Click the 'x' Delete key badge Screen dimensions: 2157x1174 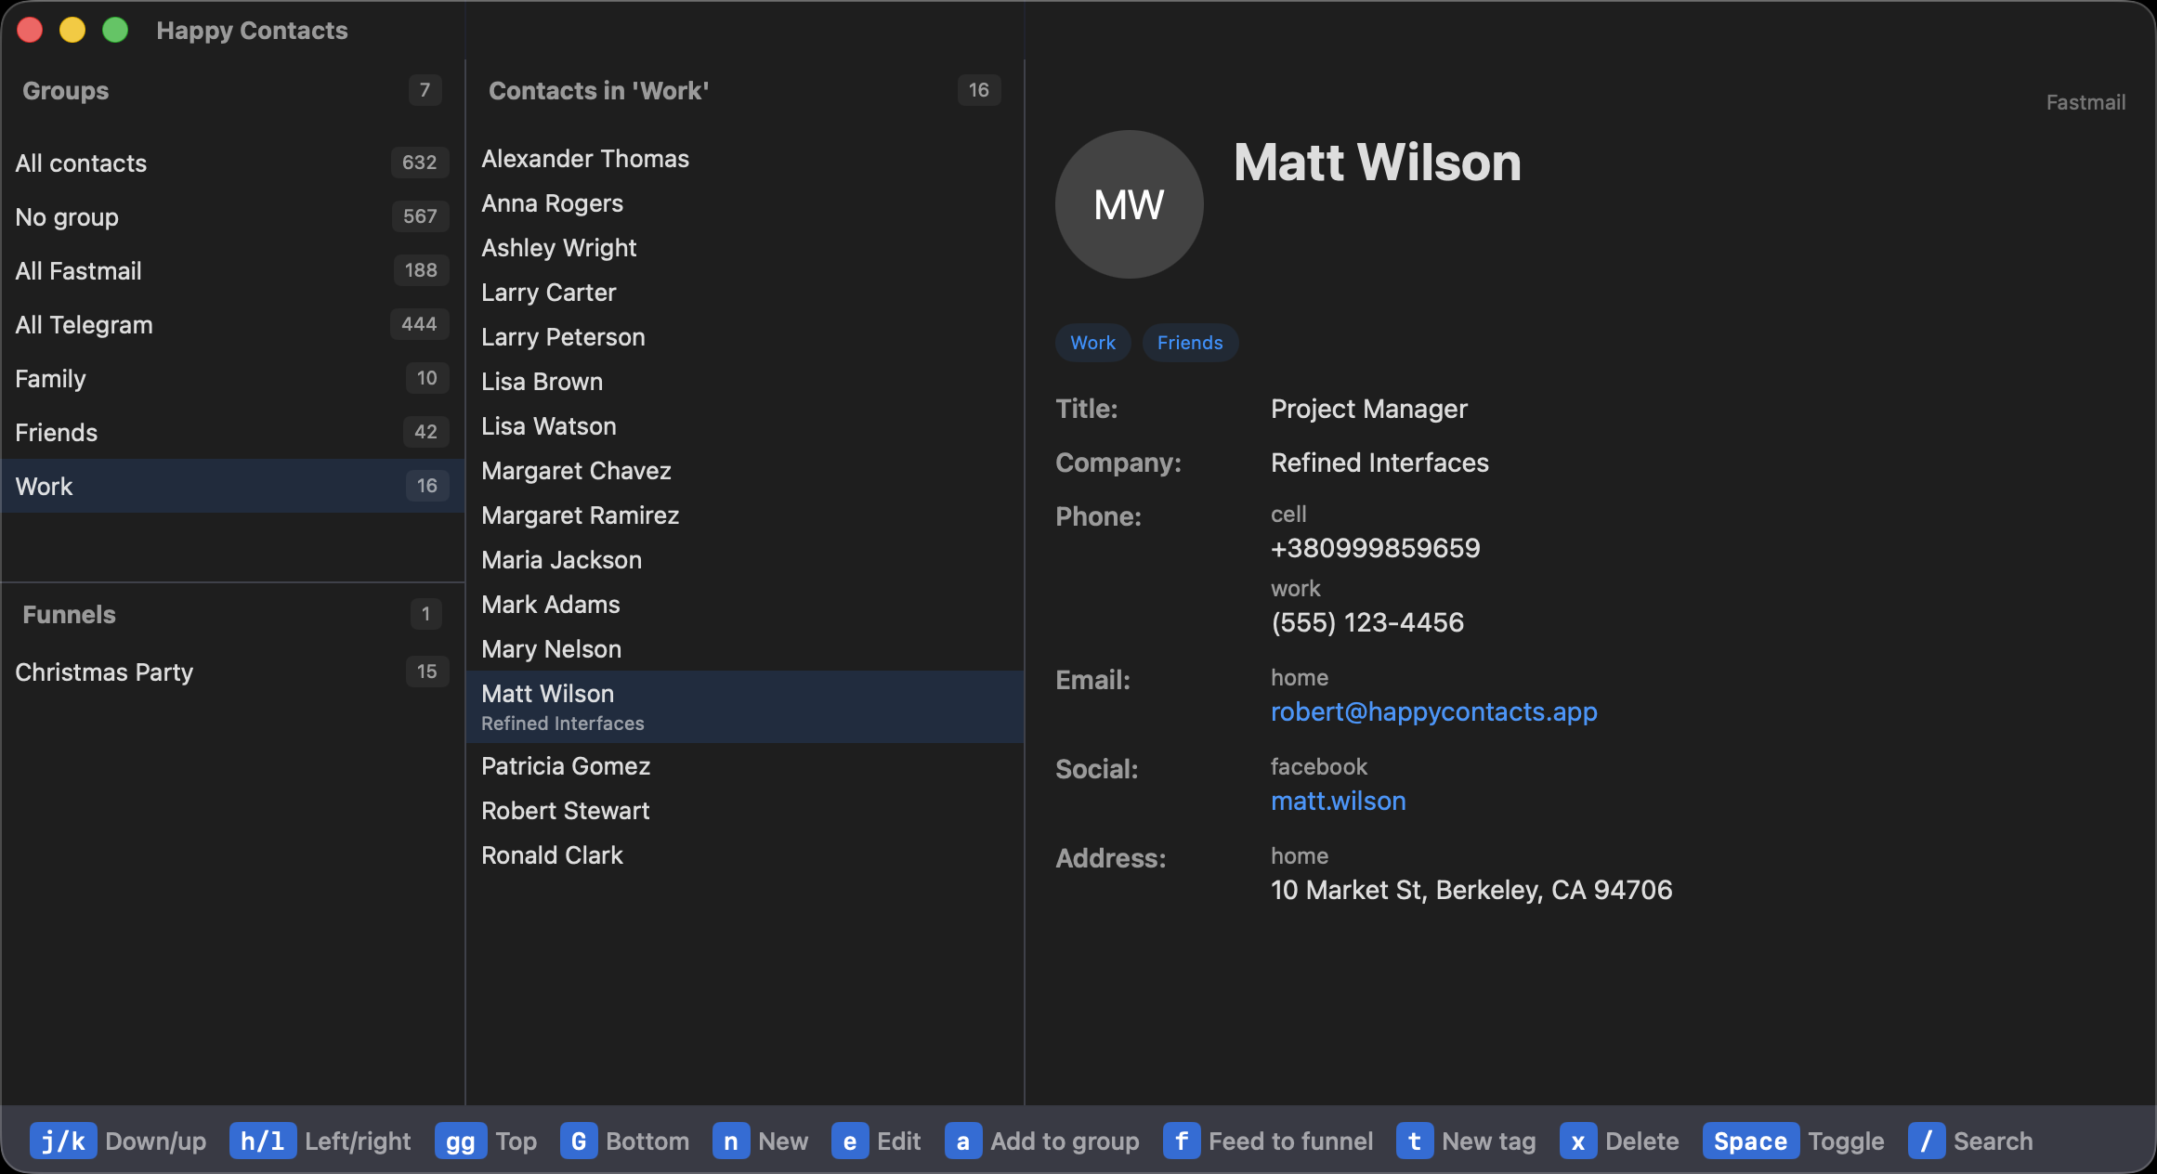click(x=1577, y=1141)
